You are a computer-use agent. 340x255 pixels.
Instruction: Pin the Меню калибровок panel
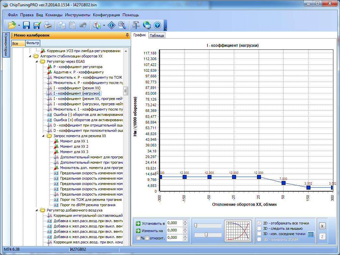(127, 35)
